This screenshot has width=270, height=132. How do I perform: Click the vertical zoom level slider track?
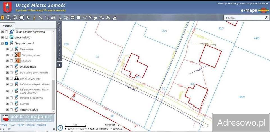pyautogui.click(x=59, y=41)
